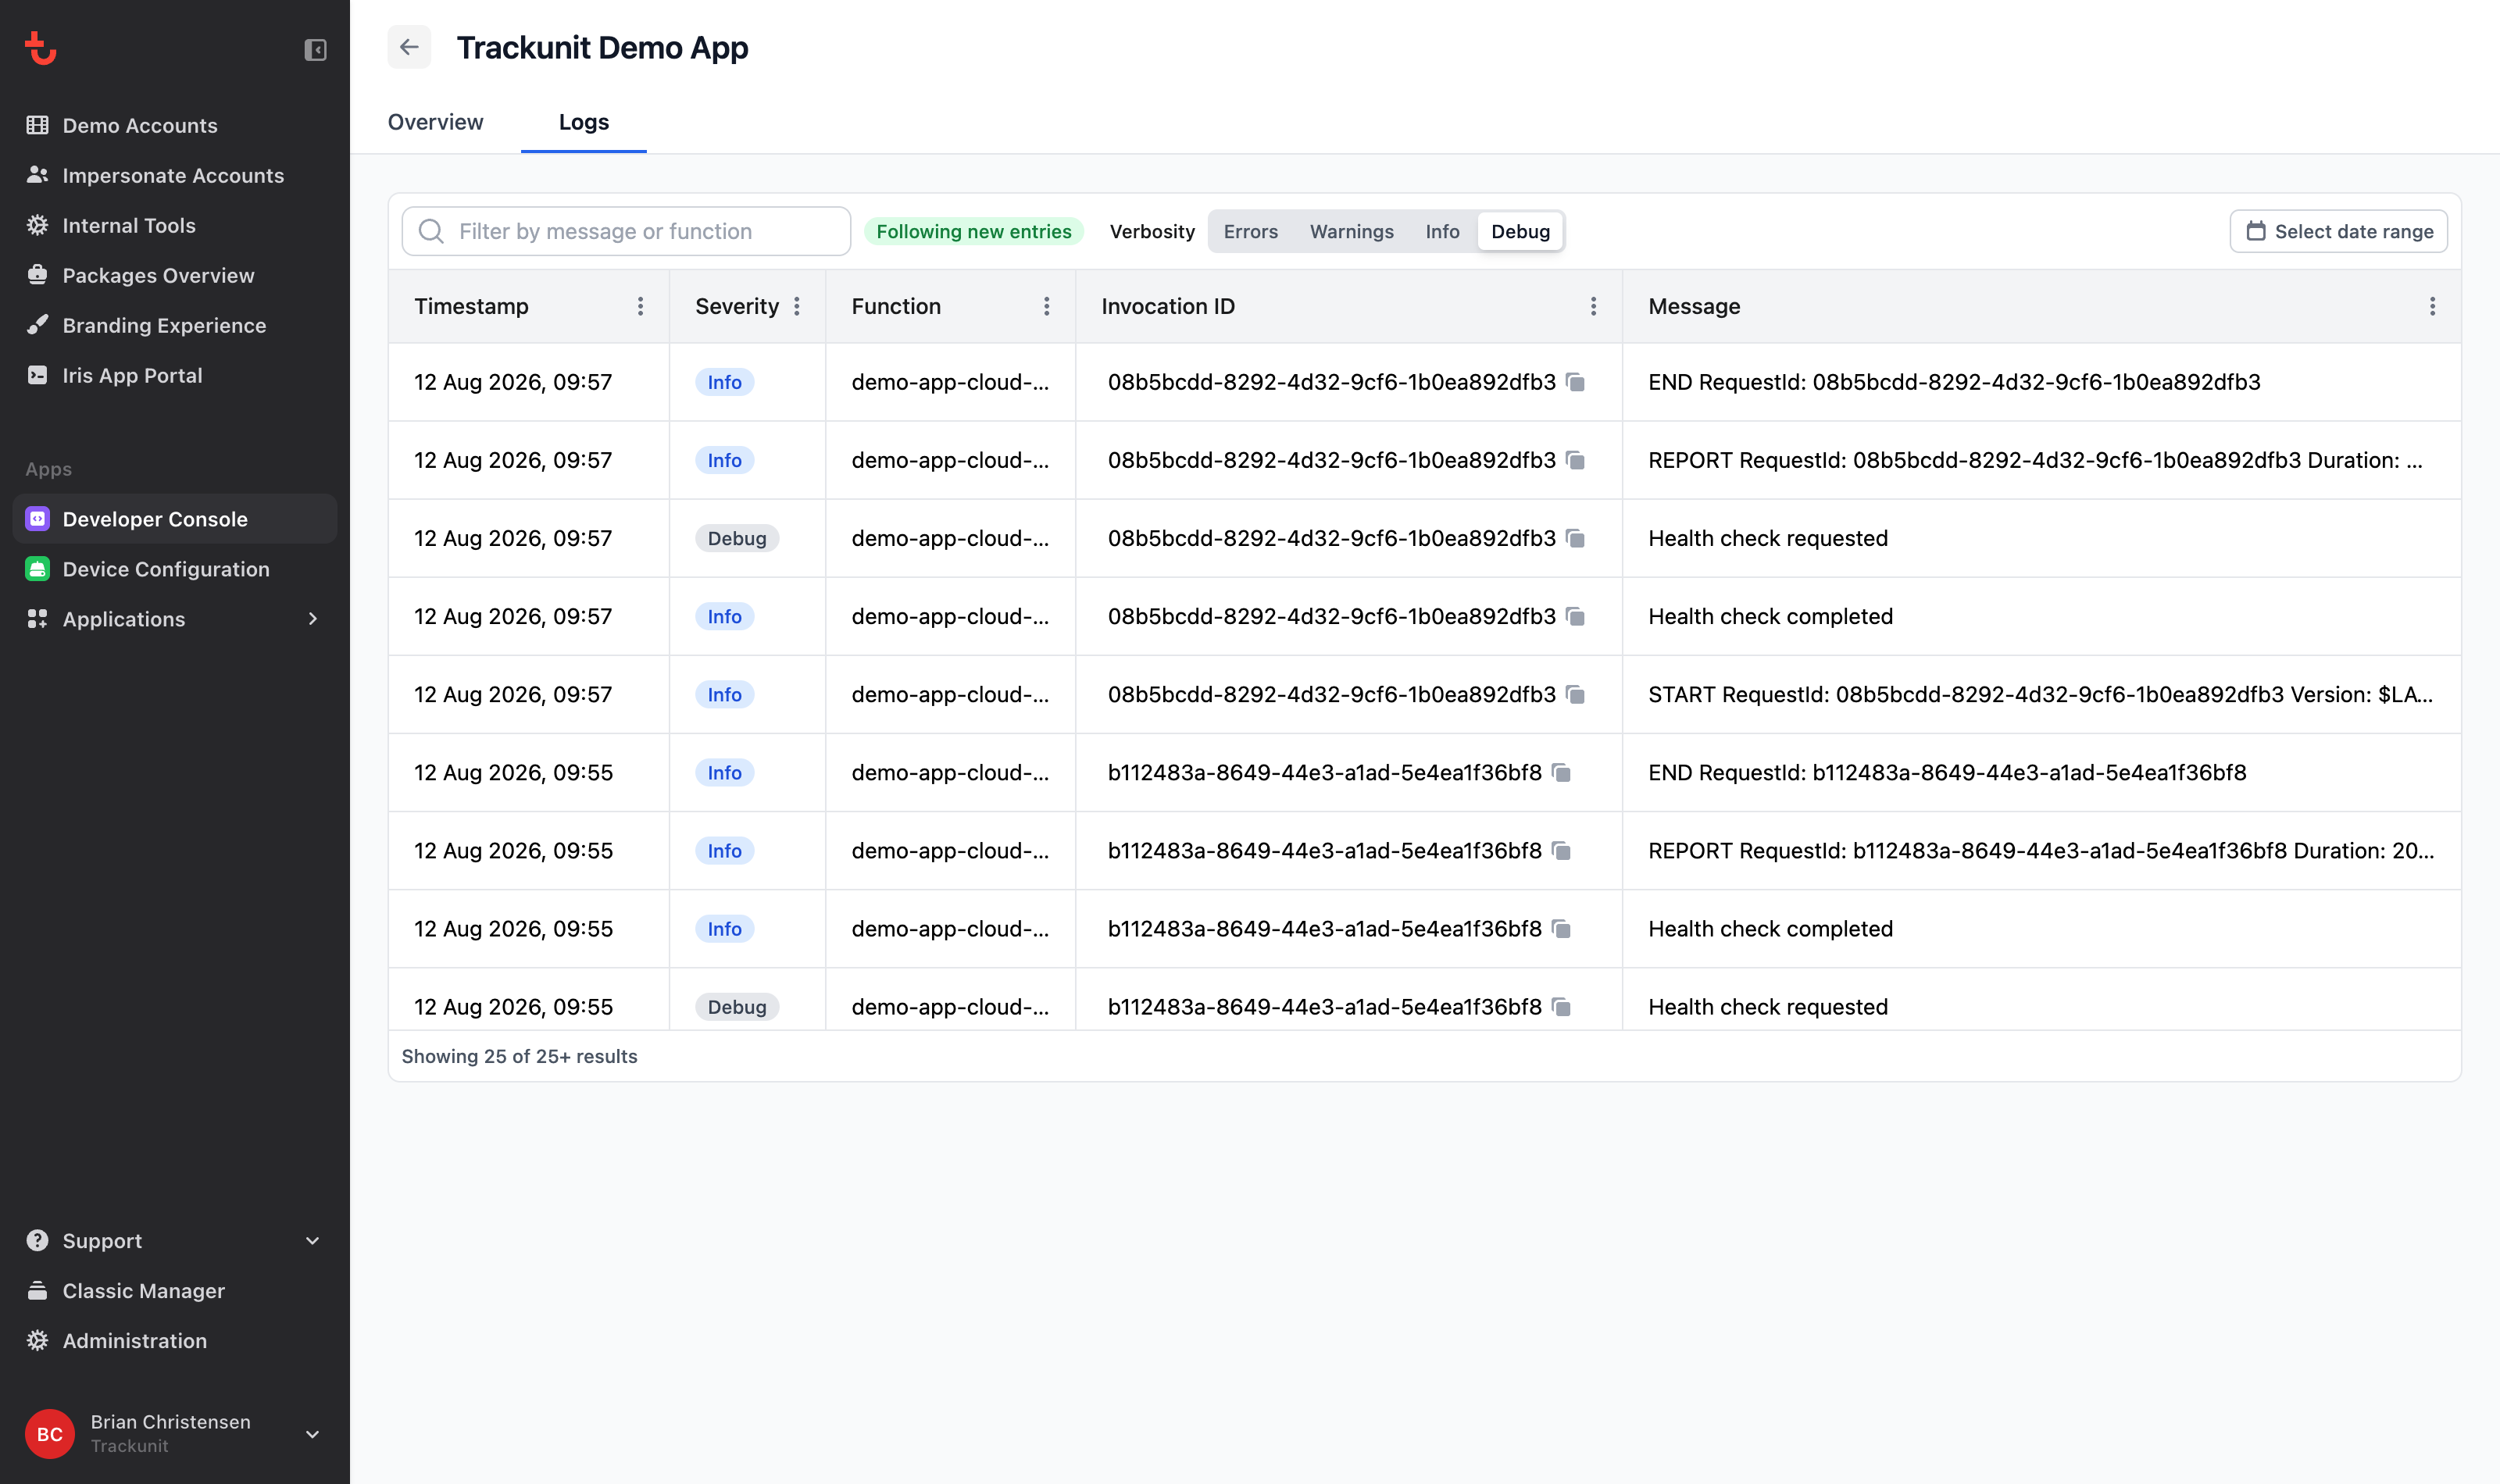This screenshot has width=2500, height=1484.
Task: Copy invocation ID of 09:57 Health check completed row
Action: point(1576,616)
